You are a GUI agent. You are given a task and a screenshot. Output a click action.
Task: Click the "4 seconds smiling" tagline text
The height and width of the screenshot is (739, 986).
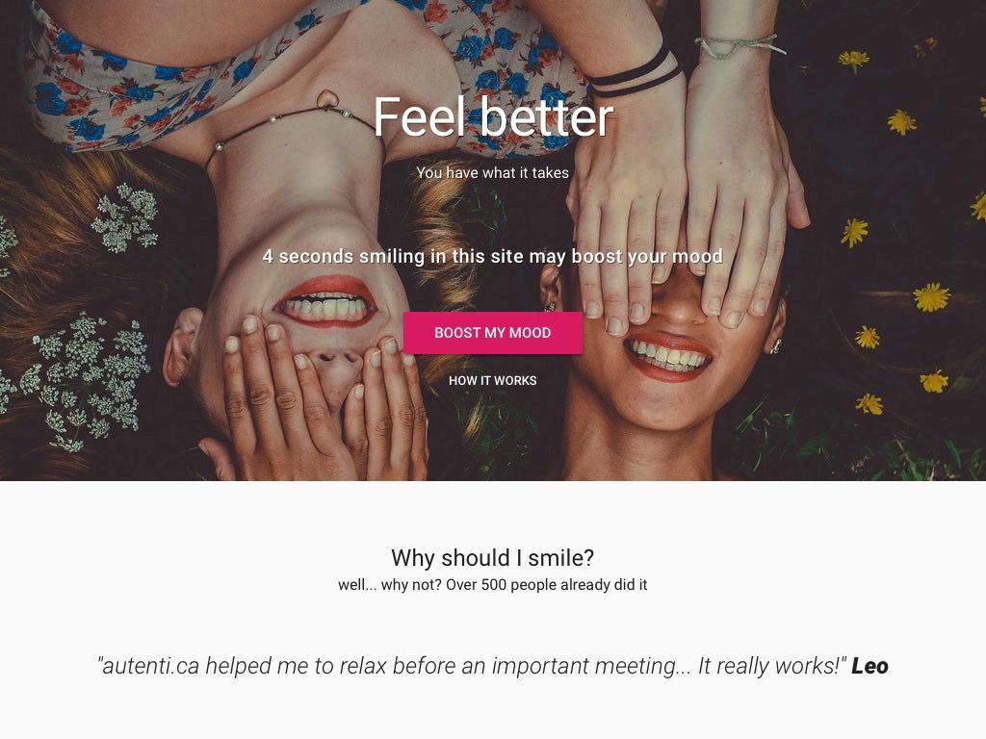[492, 256]
